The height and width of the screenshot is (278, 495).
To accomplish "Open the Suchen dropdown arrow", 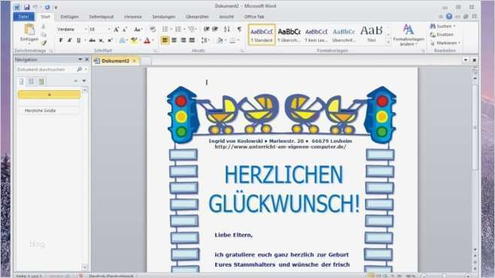I will pyautogui.click(x=454, y=26).
